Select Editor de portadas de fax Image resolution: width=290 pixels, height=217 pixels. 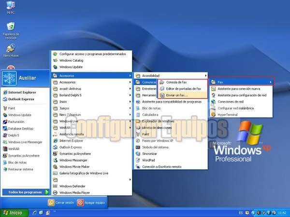pyautogui.click(x=183, y=89)
